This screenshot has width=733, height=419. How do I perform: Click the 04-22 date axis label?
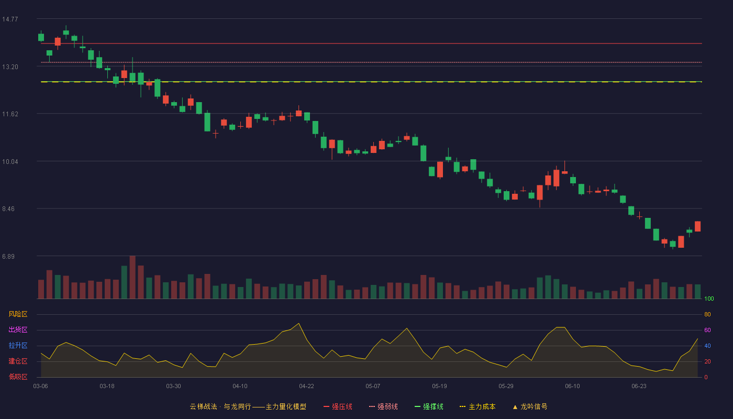click(x=306, y=386)
